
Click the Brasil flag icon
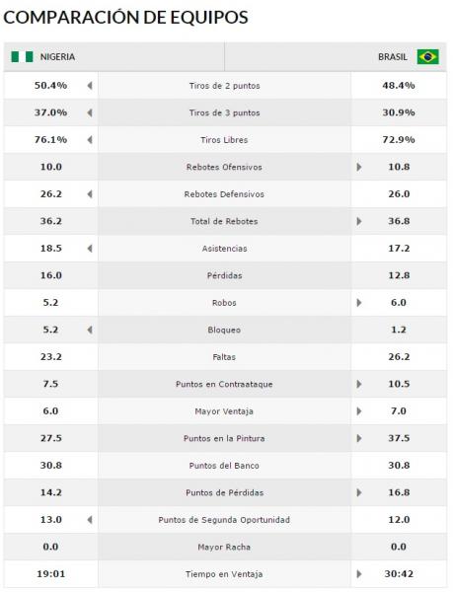tap(427, 57)
